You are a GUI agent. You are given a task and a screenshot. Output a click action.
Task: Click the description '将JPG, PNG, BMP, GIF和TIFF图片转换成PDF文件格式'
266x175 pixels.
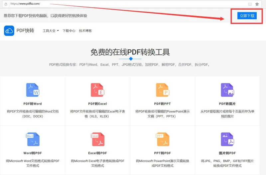click(227, 163)
